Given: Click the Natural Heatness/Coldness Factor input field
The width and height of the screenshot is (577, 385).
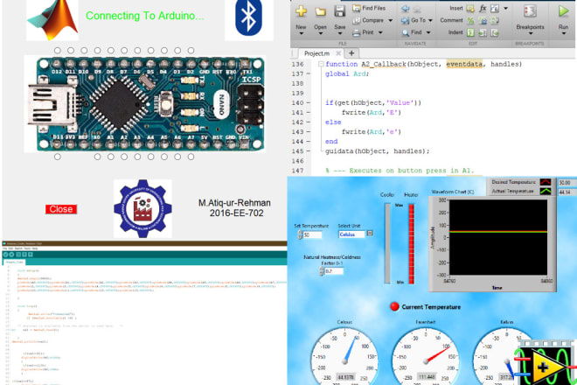Looking at the screenshot, I should pyautogui.click(x=334, y=271).
